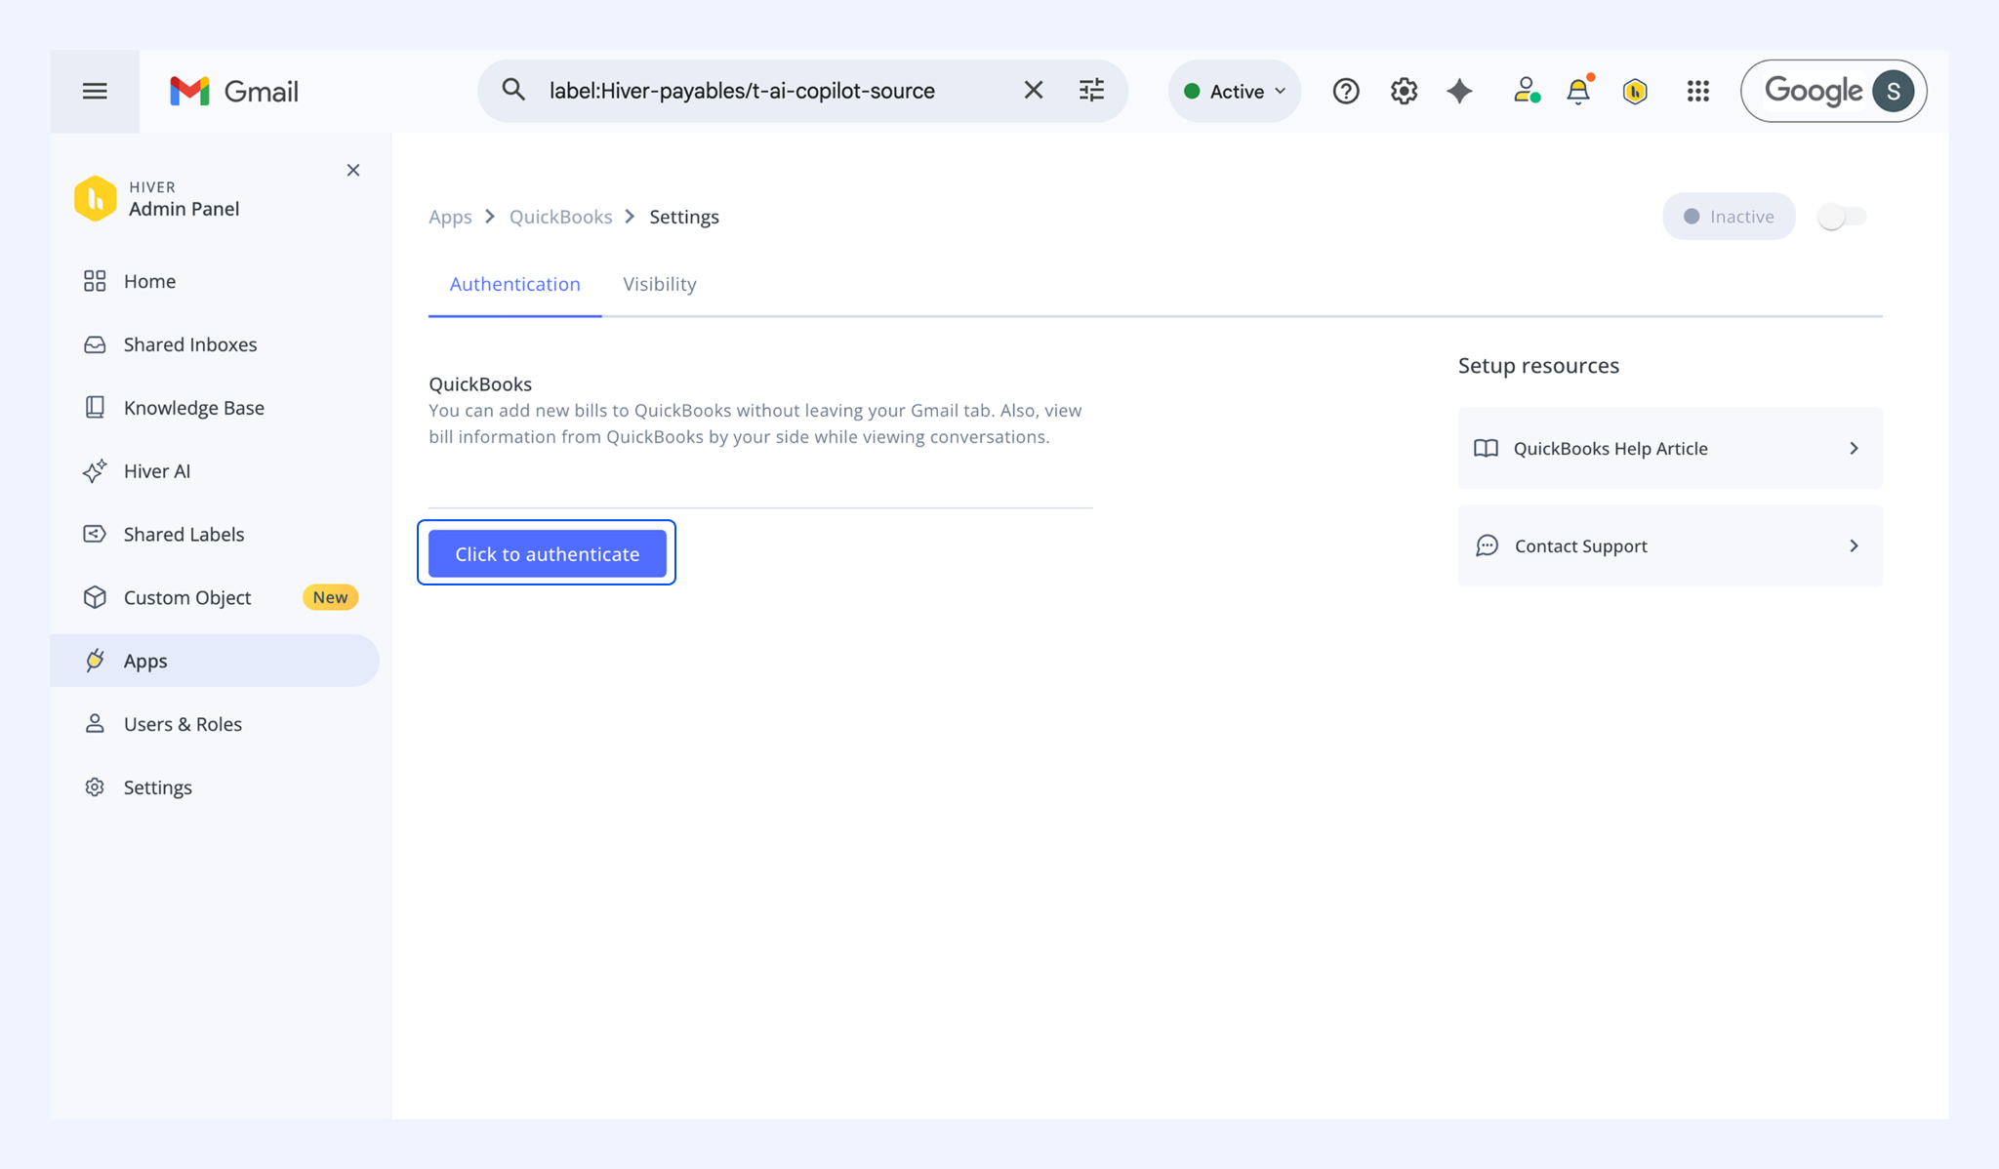This screenshot has height=1169, width=1999.
Task: Open the notifications bell
Action: coord(1578,91)
